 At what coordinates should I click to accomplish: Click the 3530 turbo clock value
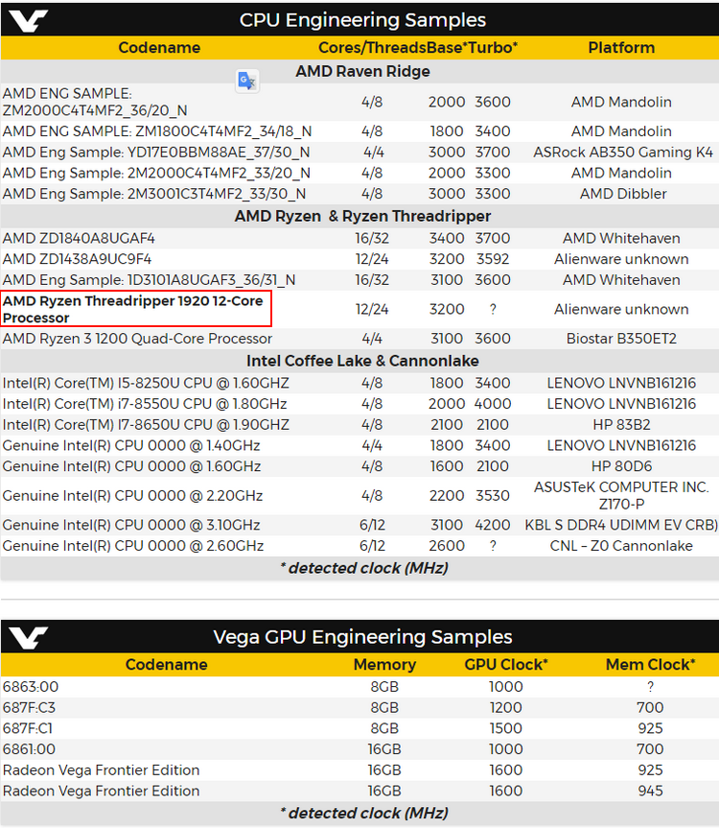[493, 496]
